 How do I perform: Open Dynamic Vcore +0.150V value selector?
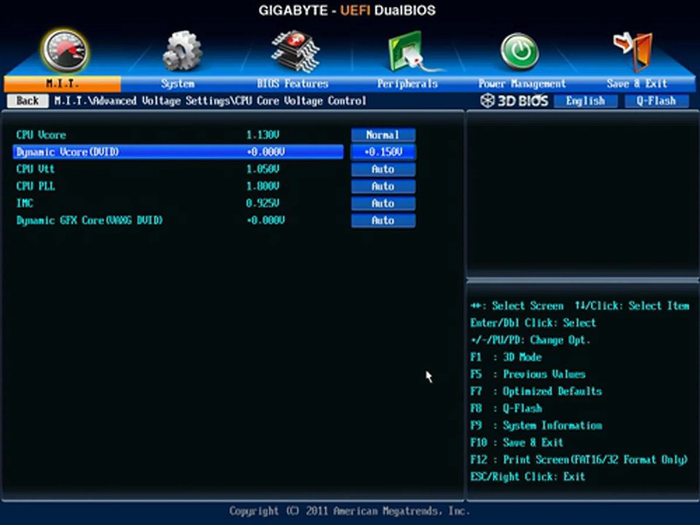coord(383,152)
